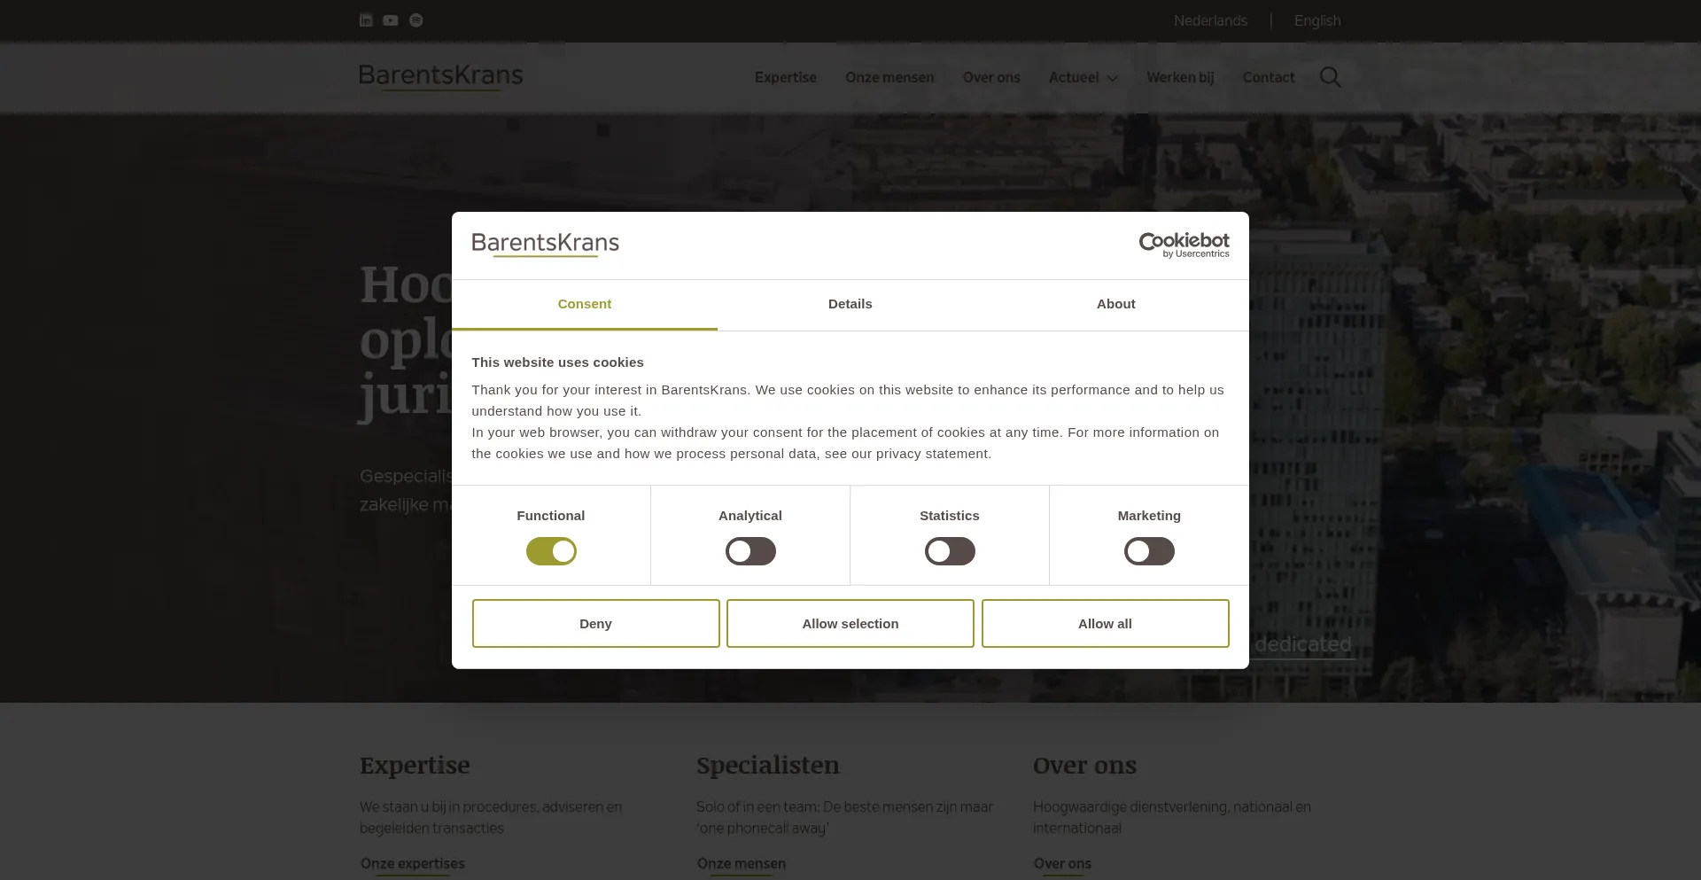Click the Cookiebot by Usercentrics logo
1701x880 pixels.
[x=1184, y=245]
